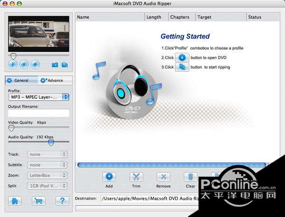Click the Add DVD disc icon
This screenshot has height=217, width=285.
[109, 177]
